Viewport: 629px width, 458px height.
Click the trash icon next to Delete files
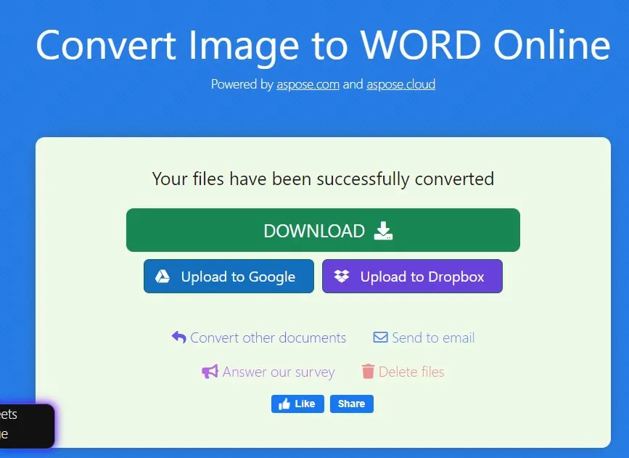[370, 372]
